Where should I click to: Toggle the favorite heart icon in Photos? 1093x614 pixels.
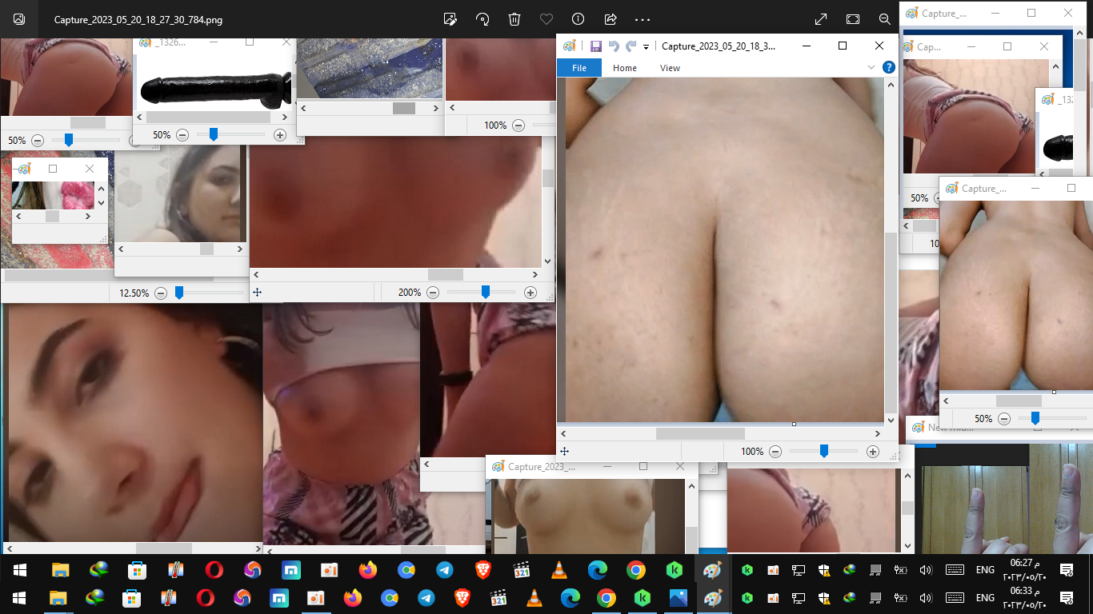tap(546, 19)
